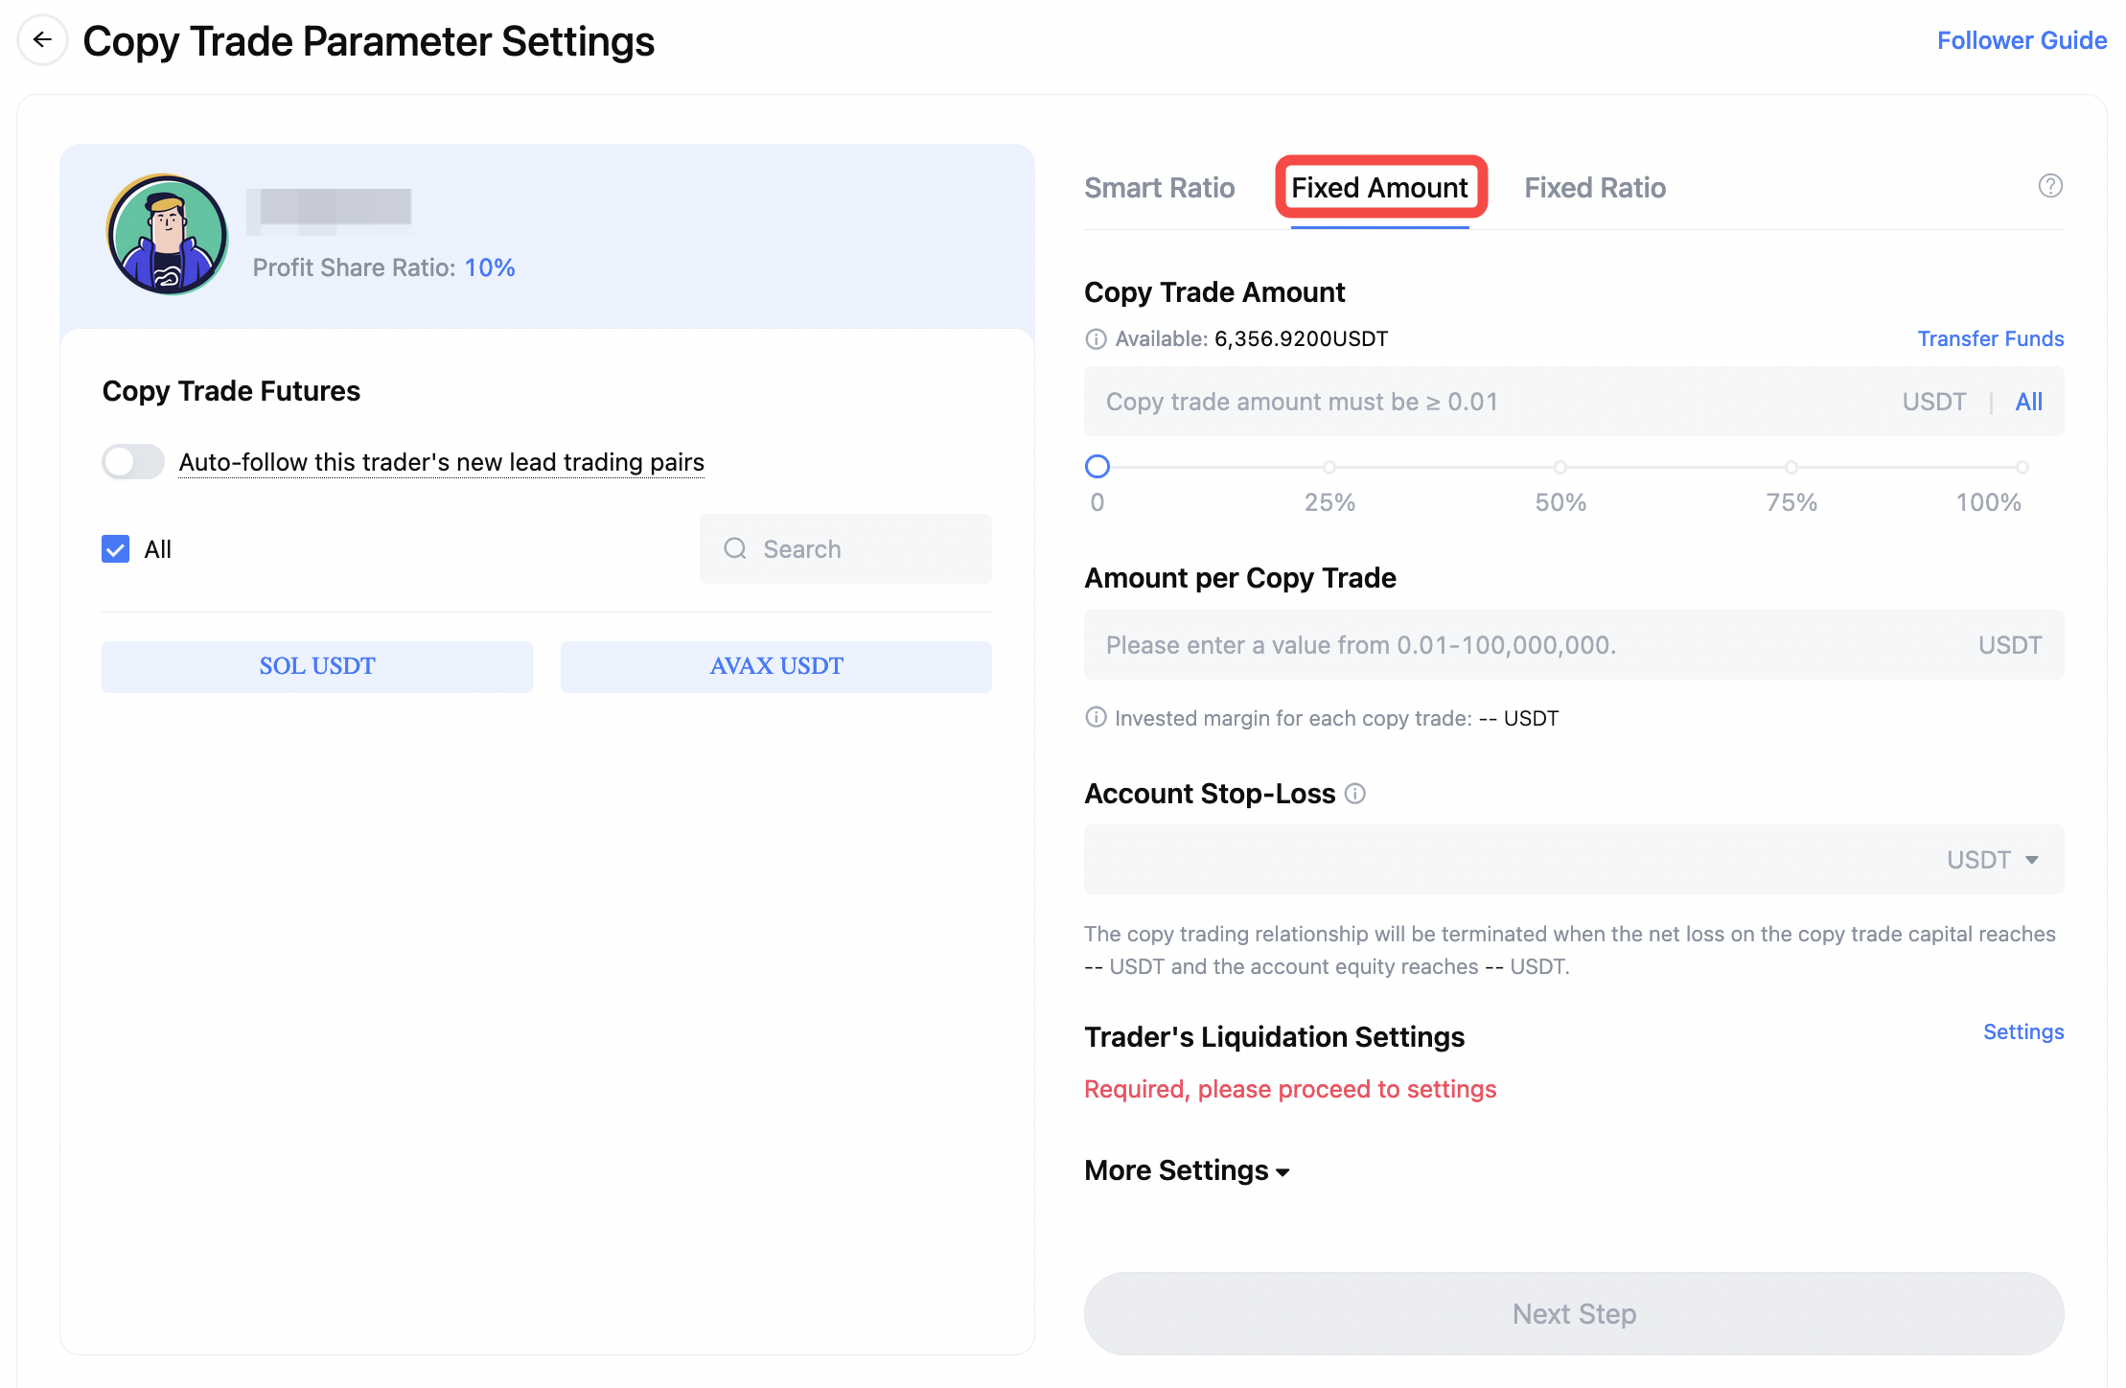Expand More Settings section
Image resolution: width=2126 pixels, height=1388 pixels.
pos(1187,1170)
